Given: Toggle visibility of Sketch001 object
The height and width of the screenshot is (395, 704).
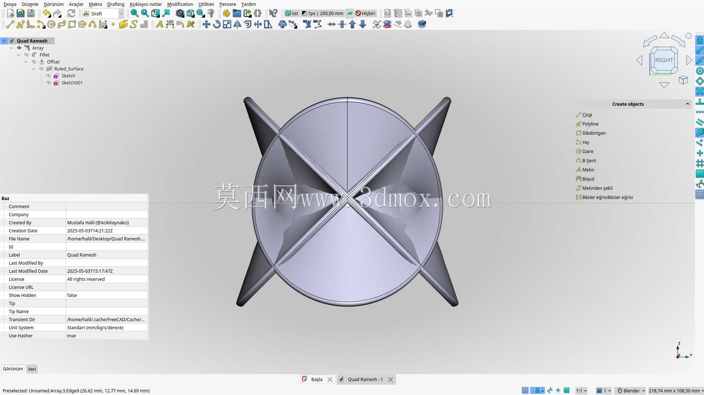Looking at the screenshot, I should [49, 83].
